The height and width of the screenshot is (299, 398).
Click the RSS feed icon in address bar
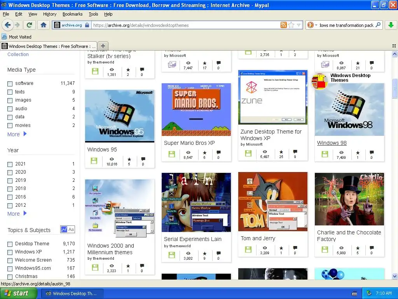pyautogui.click(x=283, y=25)
